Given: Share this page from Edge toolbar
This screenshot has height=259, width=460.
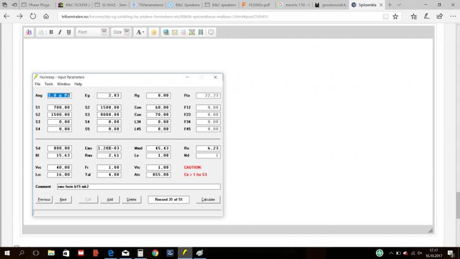Looking at the screenshot, I should click(x=440, y=17).
